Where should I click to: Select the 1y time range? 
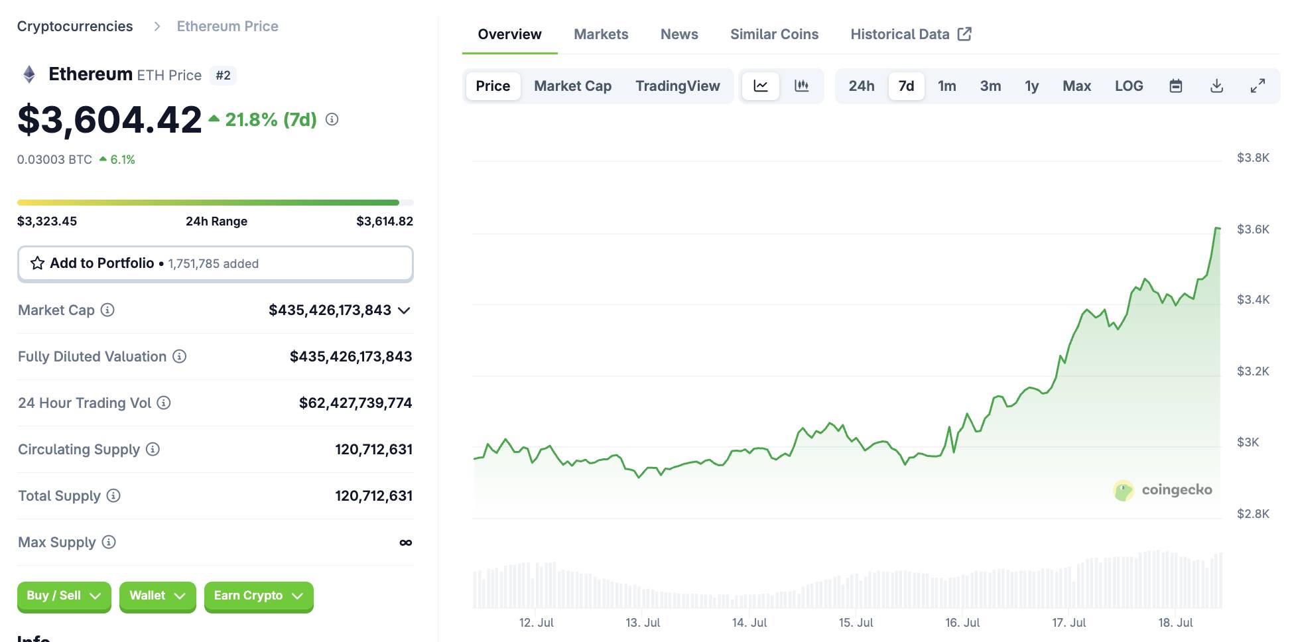[x=1031, y=86]
